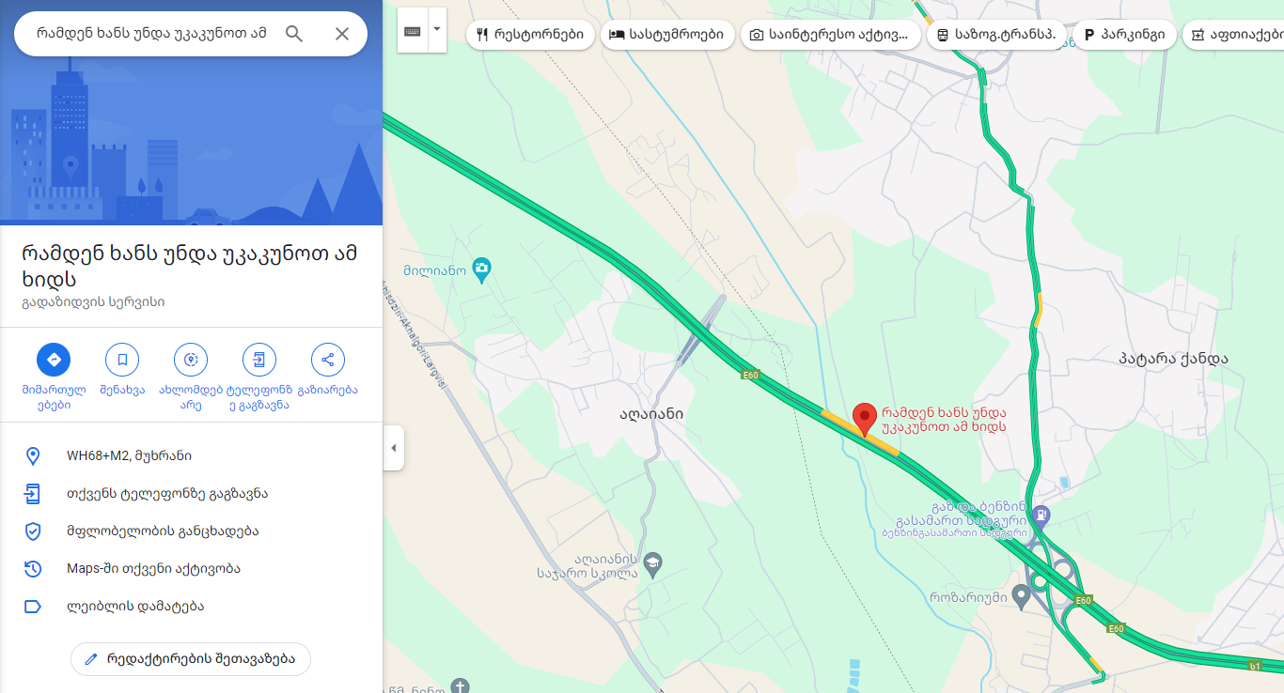Filter map by პარკინგი chip
Viewport: 1284px width, 693px height.
click(1124, 35)
